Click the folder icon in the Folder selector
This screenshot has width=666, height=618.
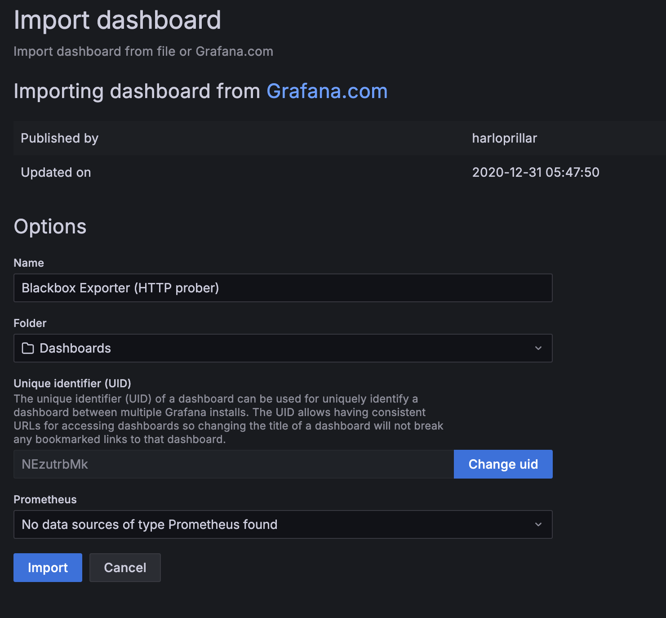tap(28, 348)
